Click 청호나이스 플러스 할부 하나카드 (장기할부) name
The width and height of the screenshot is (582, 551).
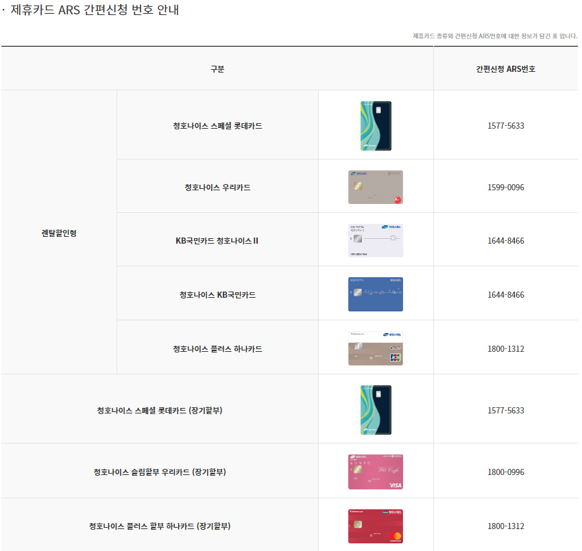coord(160,526)
